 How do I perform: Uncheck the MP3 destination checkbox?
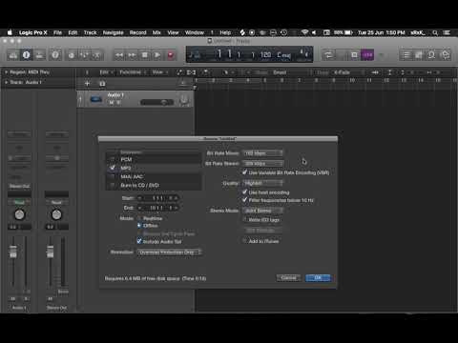(113, 168)
